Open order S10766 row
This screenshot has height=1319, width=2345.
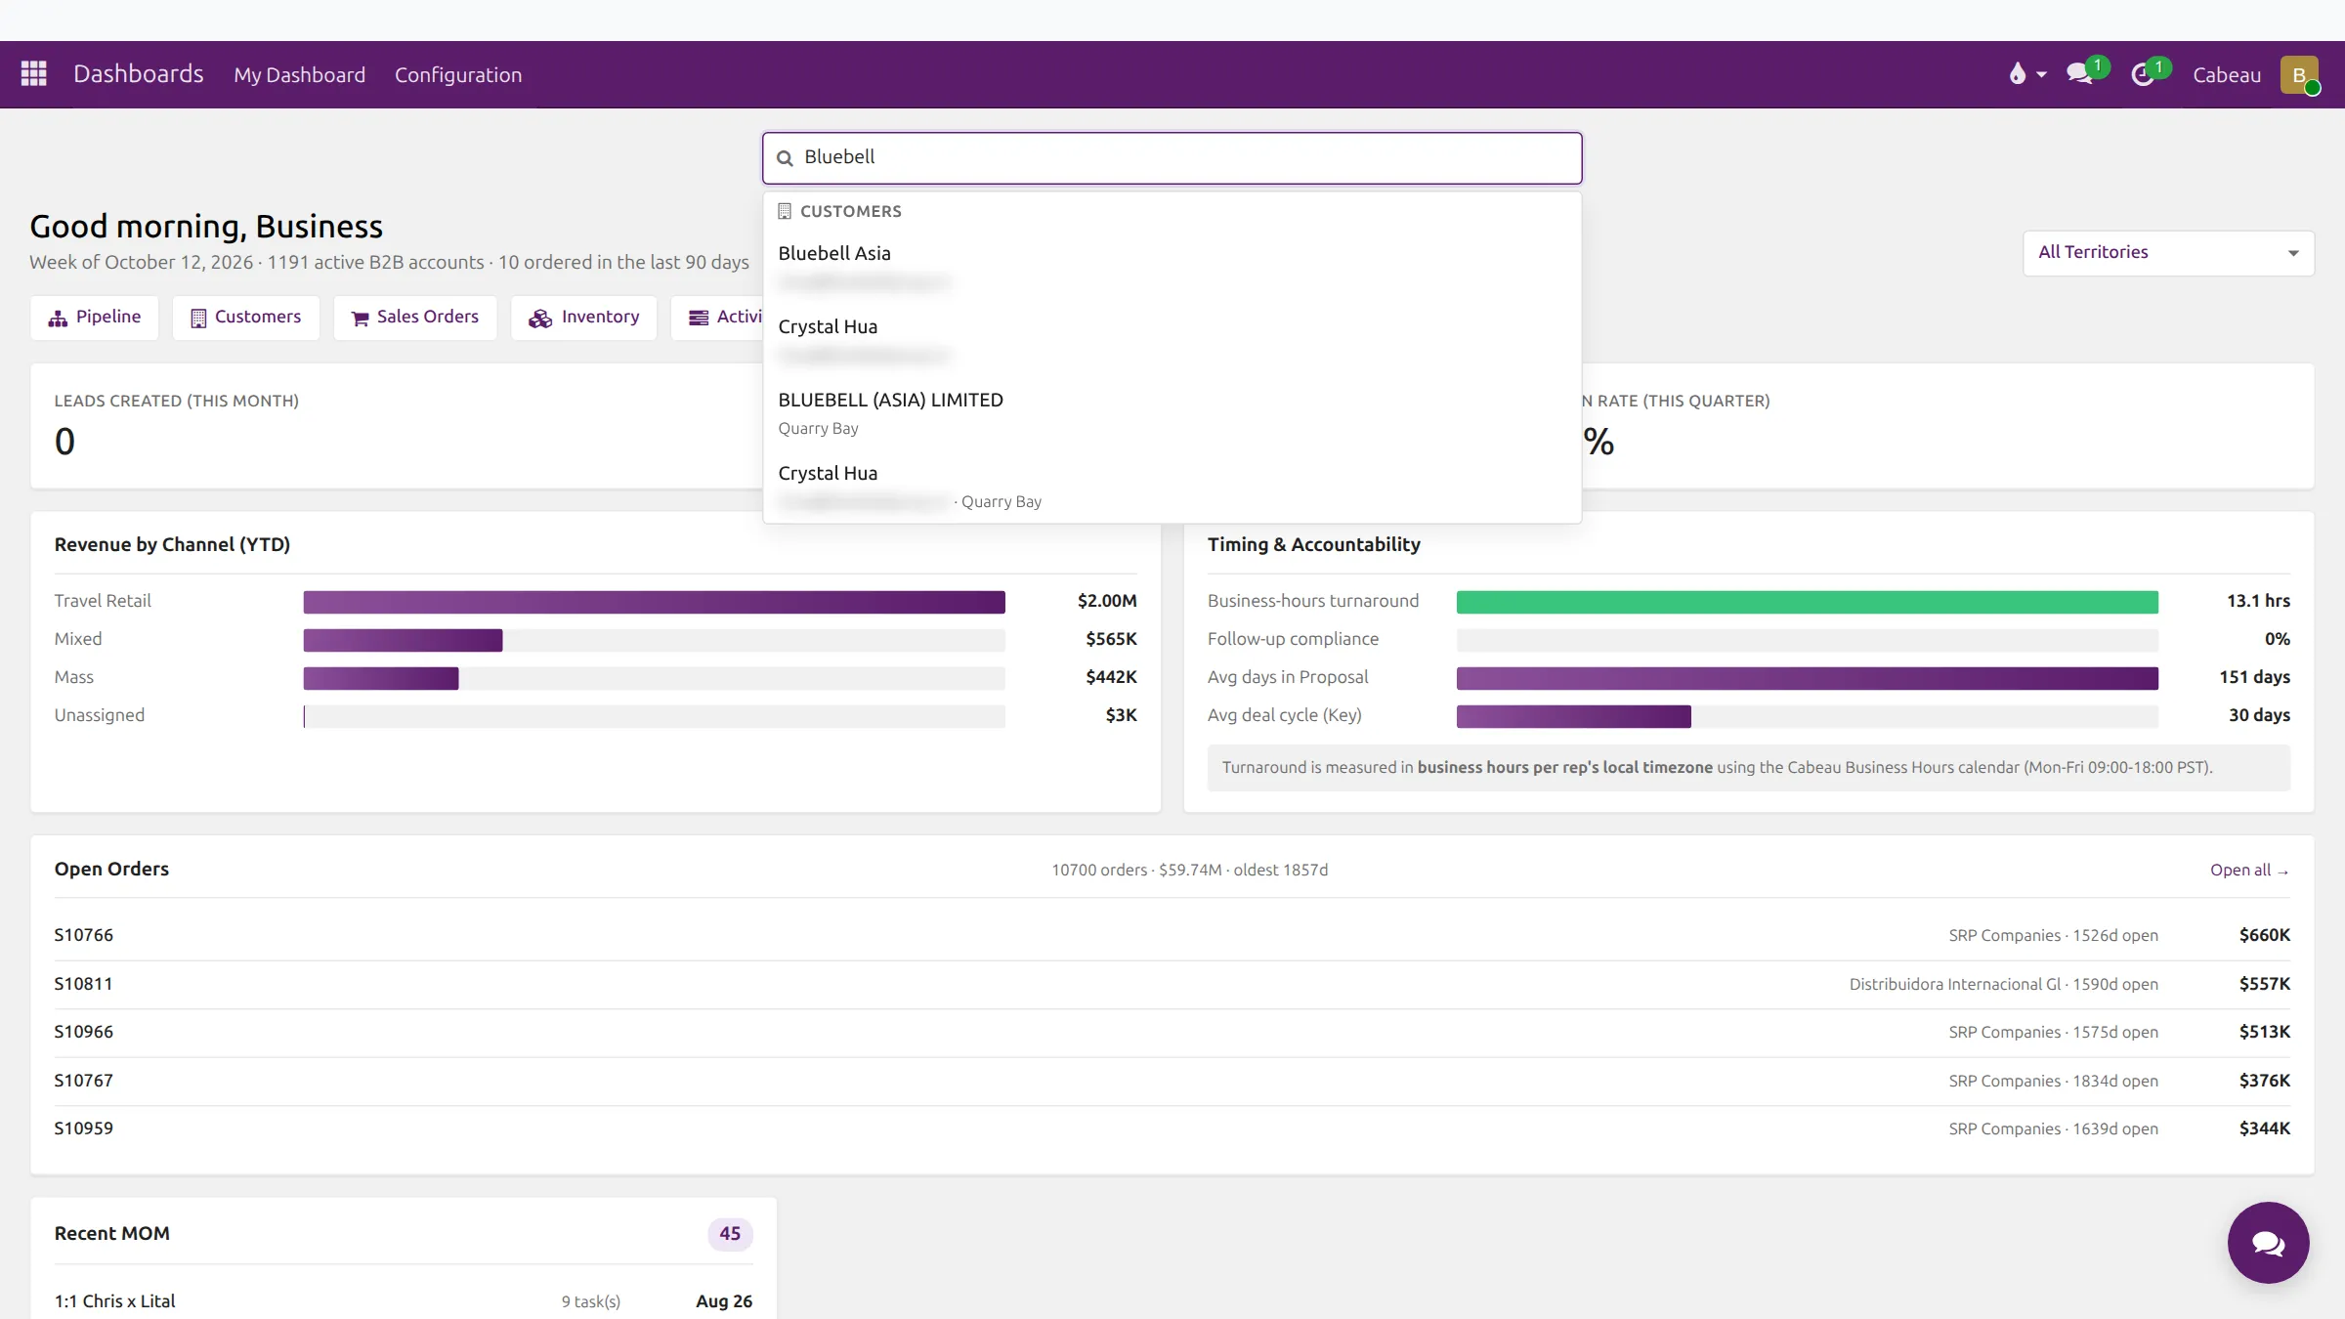(x=1172, y=935)
